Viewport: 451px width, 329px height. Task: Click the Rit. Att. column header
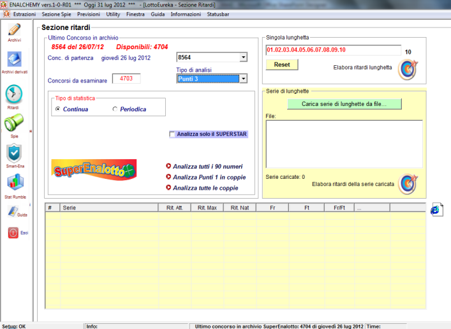[174, 208]
